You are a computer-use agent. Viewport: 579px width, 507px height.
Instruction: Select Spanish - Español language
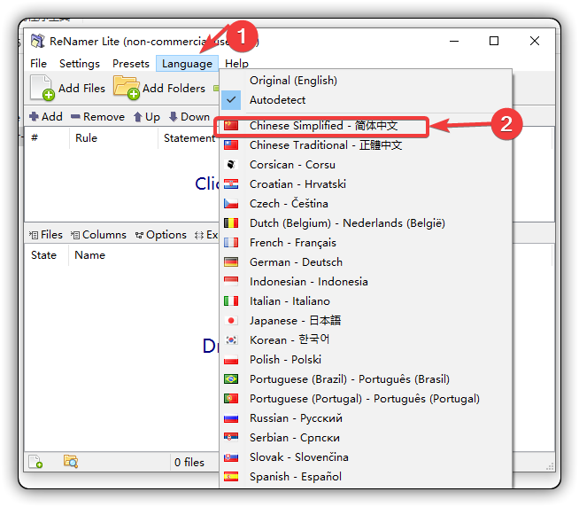(x=366, y=477)
